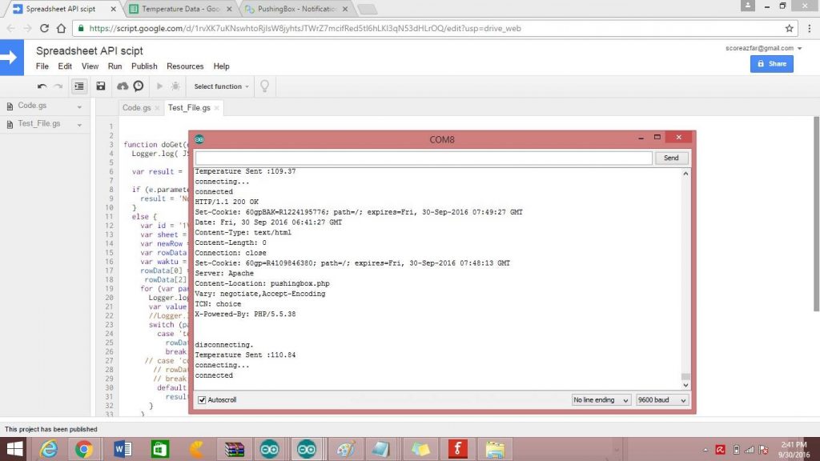Expand the Code.gs file options arrow in sidebar
The image size is (820, 461).
(79, 107)
